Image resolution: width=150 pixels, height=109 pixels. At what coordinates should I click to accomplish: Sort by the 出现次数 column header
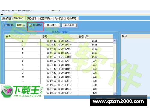[x=95, y=36]
